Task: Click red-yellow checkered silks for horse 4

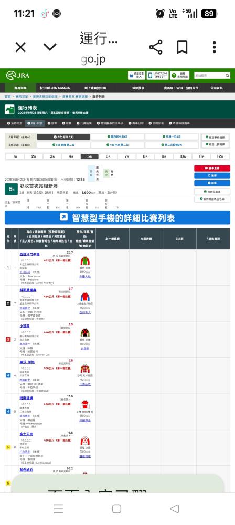Action: pos(85,369)
